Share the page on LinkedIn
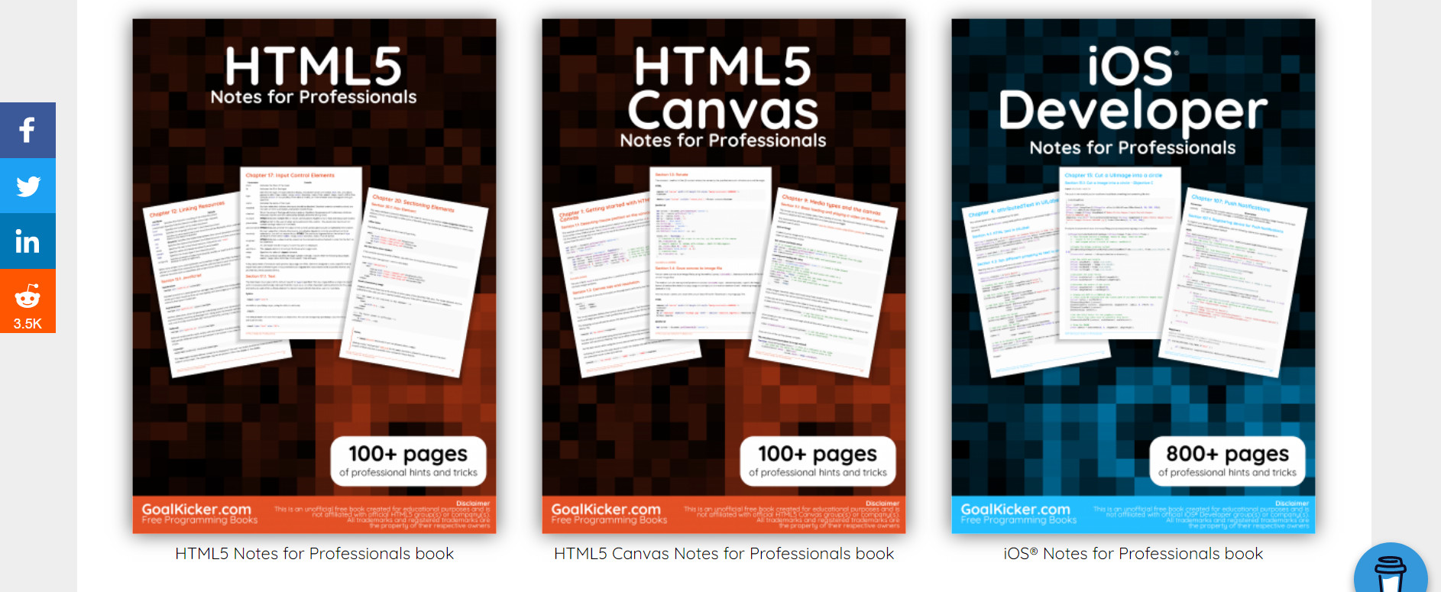1441x592 pixels. pos(28,241)
